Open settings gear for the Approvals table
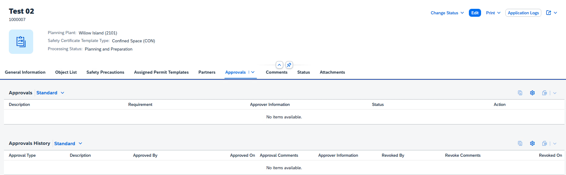Image resolution: width=566 pixels, height=175 pixels. pyautogui.click(x=532, y=93)
